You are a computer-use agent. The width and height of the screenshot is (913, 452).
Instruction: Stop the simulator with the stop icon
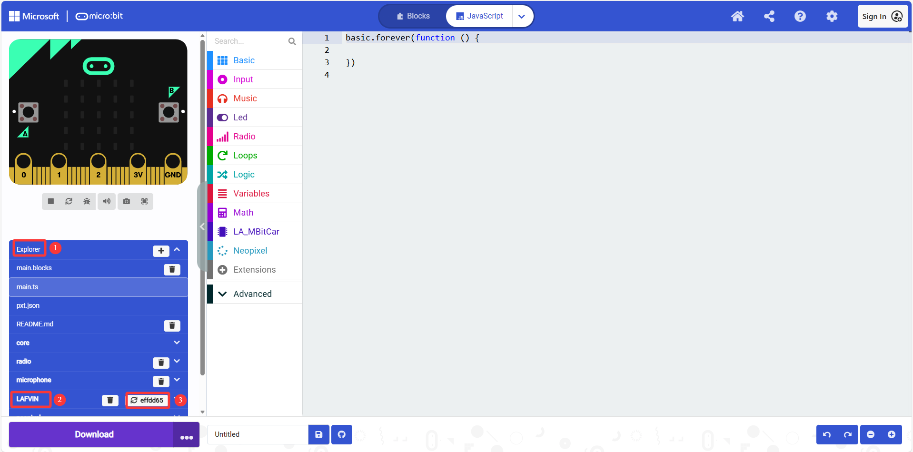tap(51, 201)
